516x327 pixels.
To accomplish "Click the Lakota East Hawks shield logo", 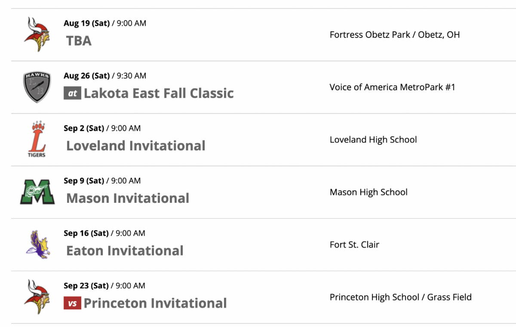I will [x=37, y=87].
